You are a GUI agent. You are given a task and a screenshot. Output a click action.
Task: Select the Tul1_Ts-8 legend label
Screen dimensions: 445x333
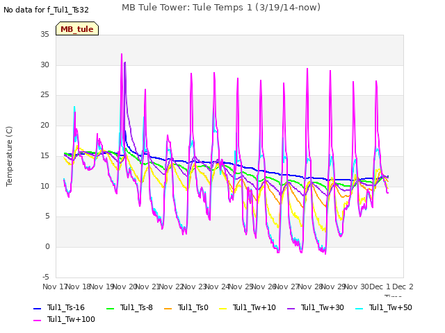click(x=136, y=307)
